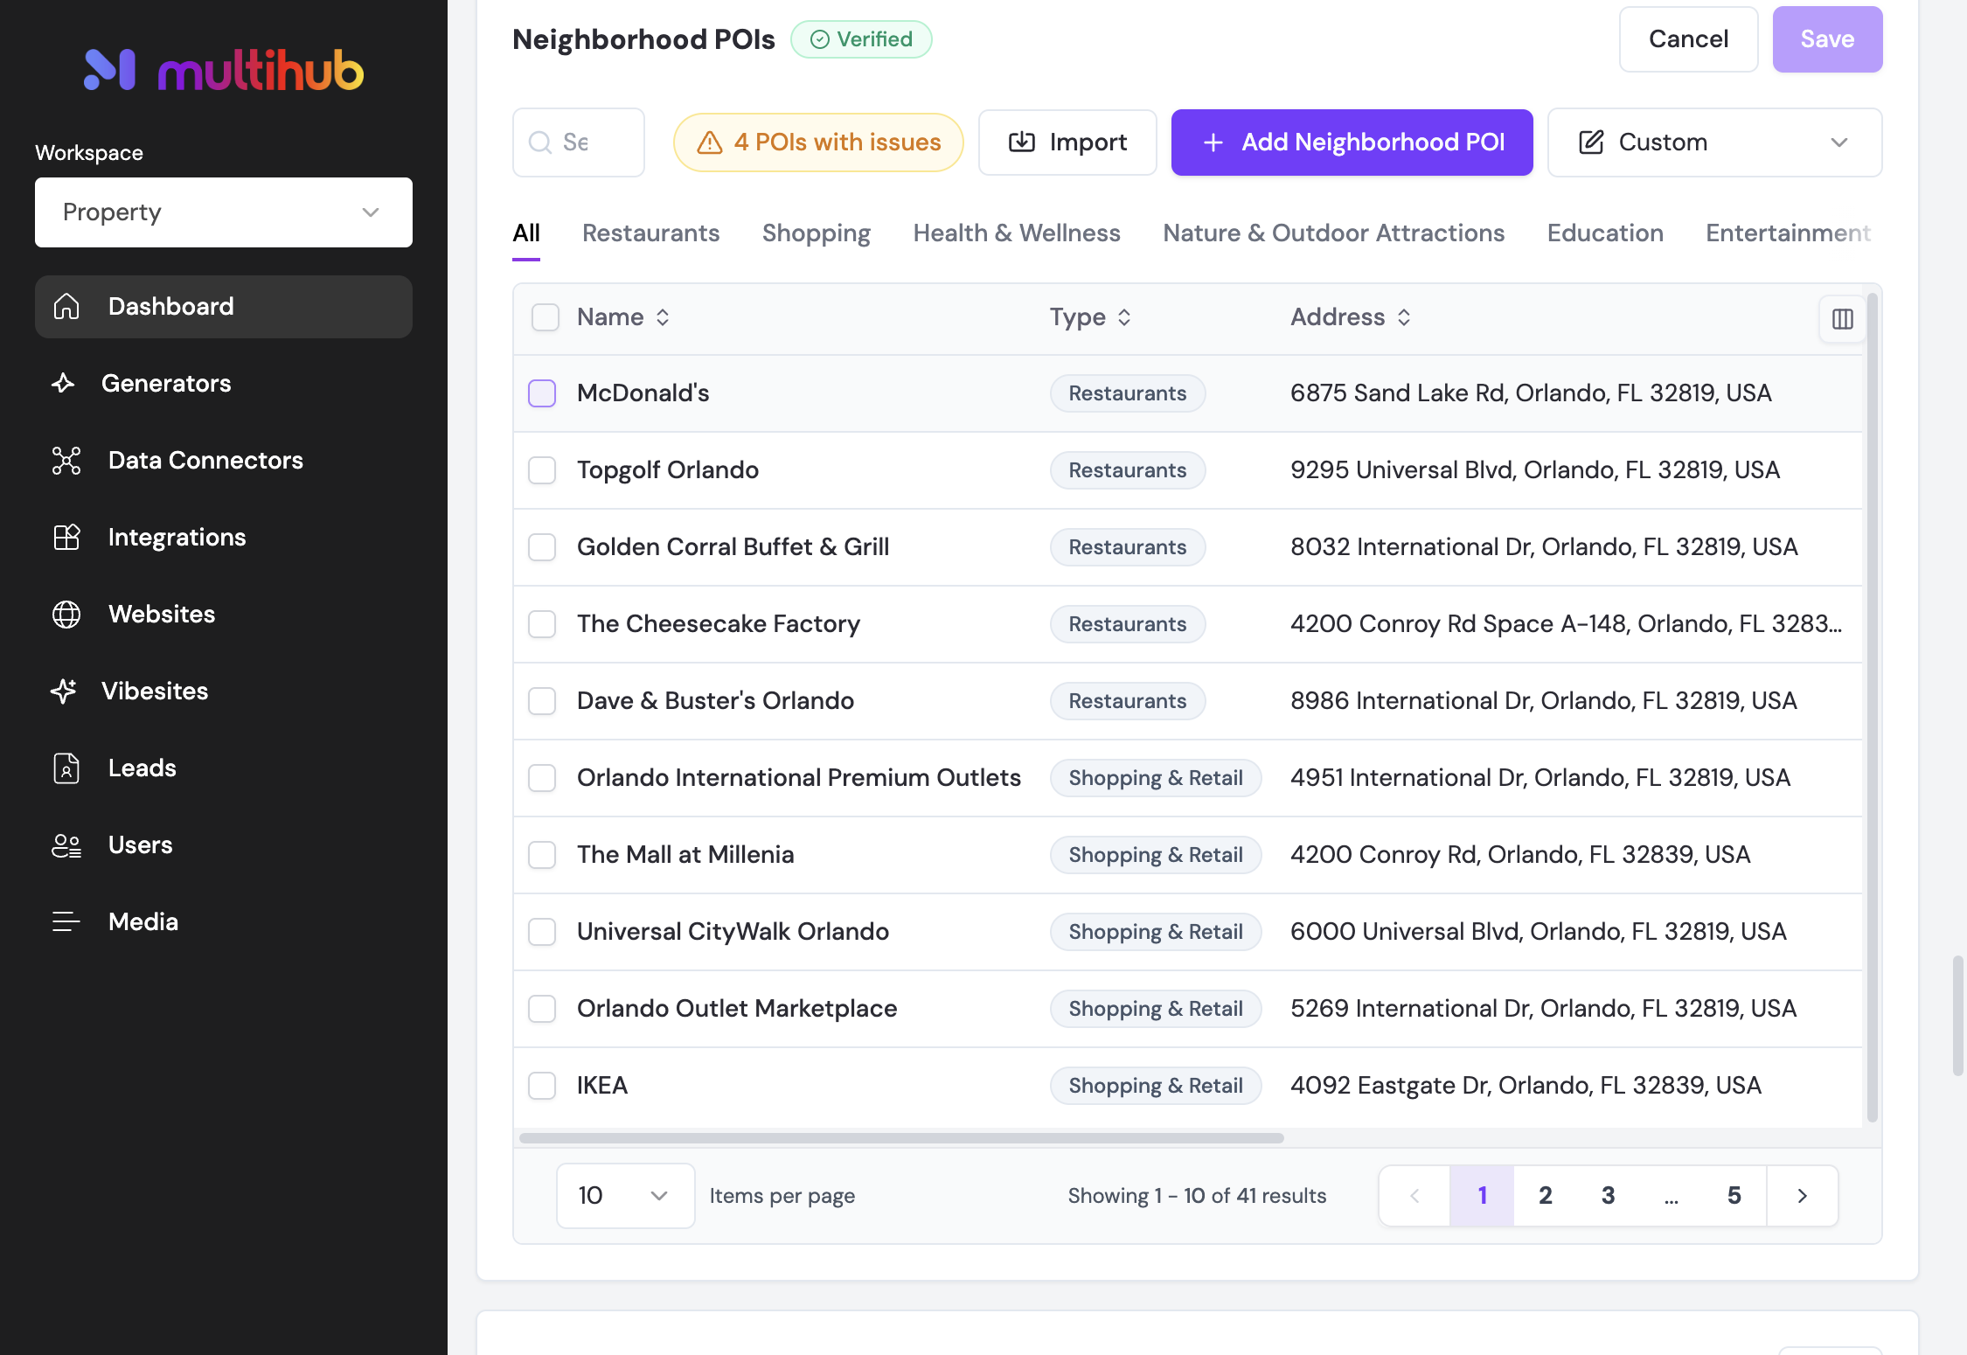The width and height of the screenshot is (1967, 1355).
Task: Click the pagination ellipsis
Action: coord(1671,1195)
